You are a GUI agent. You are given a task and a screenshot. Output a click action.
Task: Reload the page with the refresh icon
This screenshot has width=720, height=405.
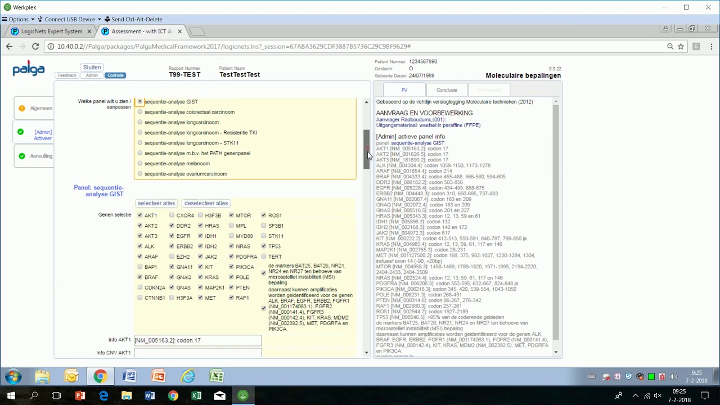[x=35, y=47]
